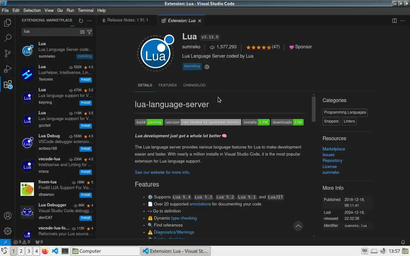
Task: Open the Selection menu
Action: tap(32, 10)
